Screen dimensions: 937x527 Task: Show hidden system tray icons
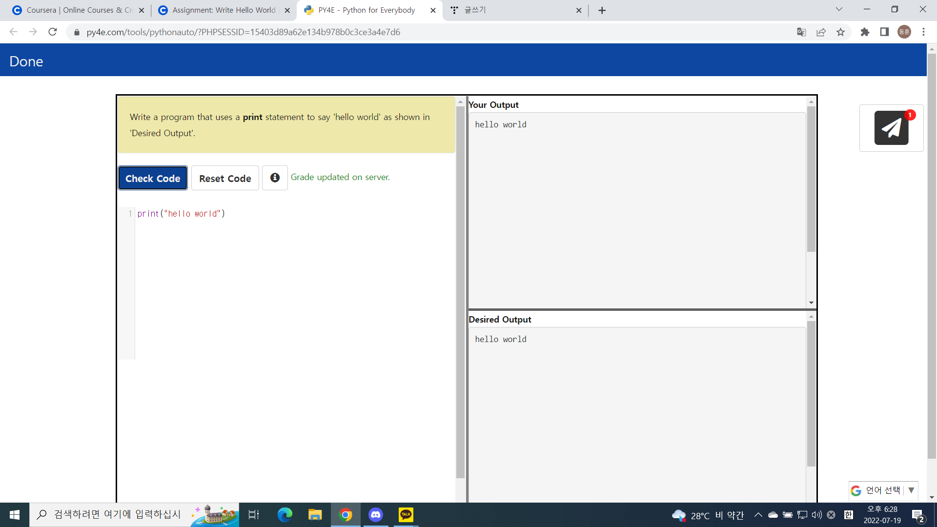tap(758, 515)
